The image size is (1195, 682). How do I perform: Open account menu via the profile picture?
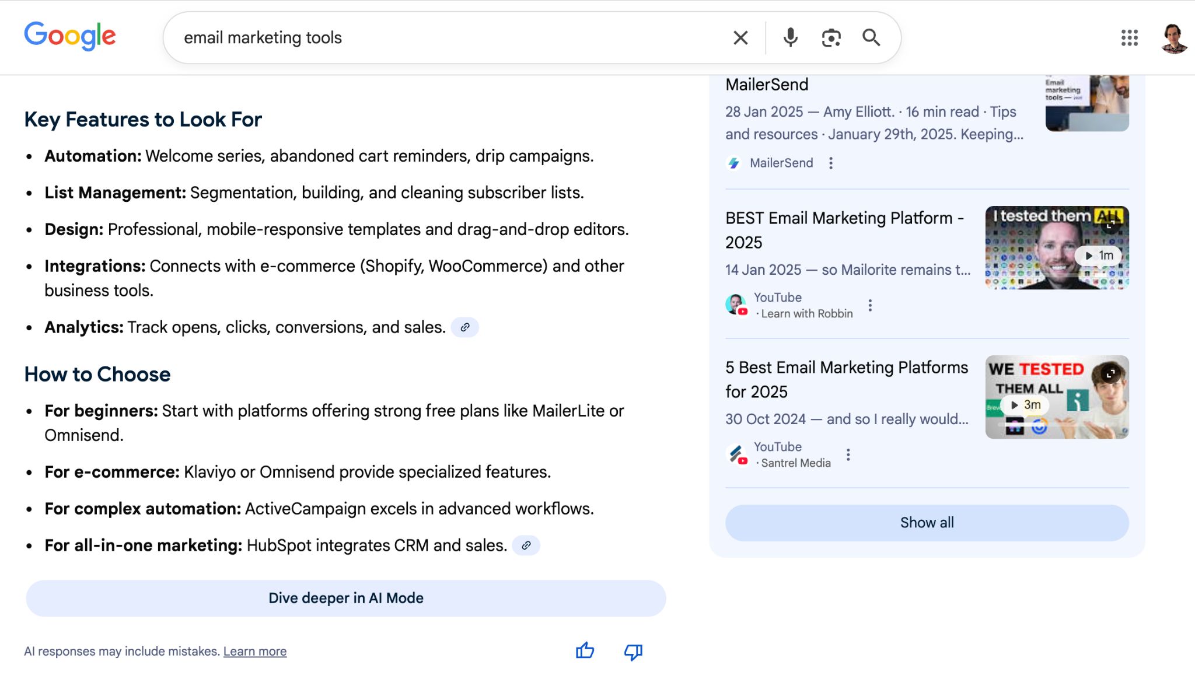point(1173,37)
